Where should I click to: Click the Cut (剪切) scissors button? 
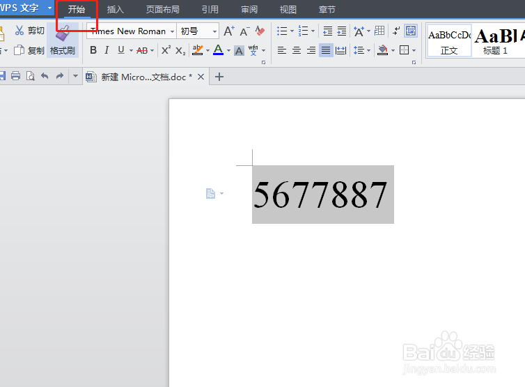click(29, 31)
